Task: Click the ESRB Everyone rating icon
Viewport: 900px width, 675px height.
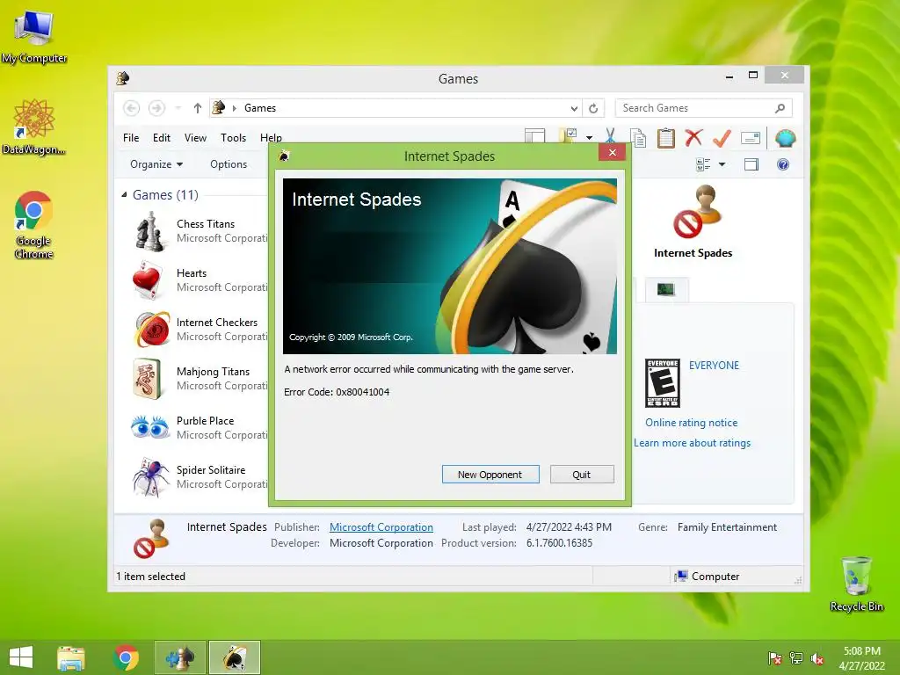Action: pos(663,383)
